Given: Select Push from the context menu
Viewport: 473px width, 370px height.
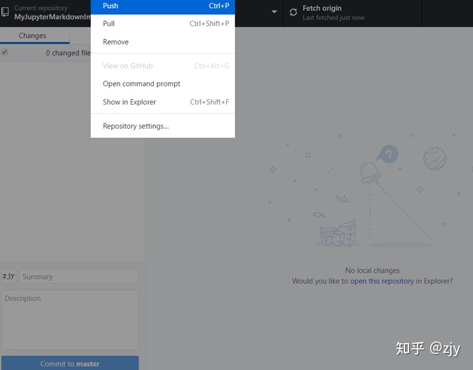Looking at the screenshot, I should (143, 6).
